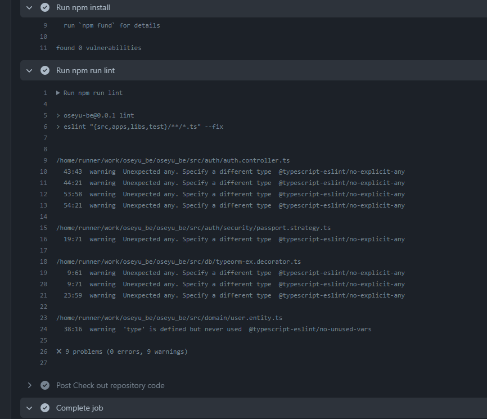Click '@typescript-eslint/no-unused-vars' rule name
The image size is (487, 419).
click(310, 329)
